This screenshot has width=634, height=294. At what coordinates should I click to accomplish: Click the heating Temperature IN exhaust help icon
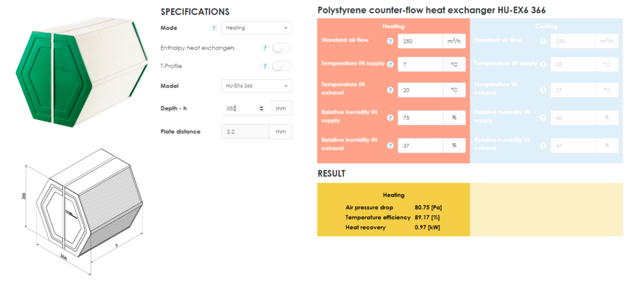pyautogui.click(x=390, y=90)
